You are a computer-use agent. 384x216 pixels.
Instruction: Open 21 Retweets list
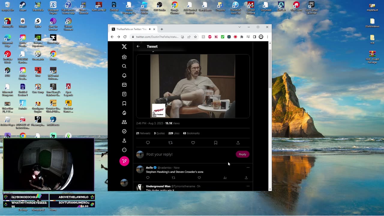tap(143, 133)
